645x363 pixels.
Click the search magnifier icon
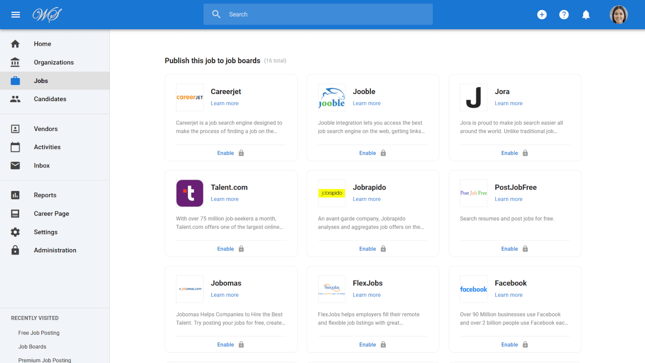[216, 14]
